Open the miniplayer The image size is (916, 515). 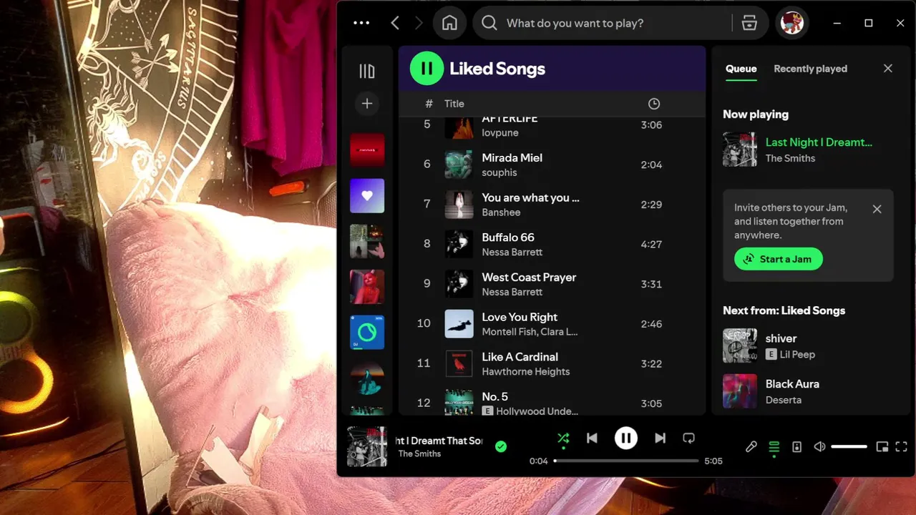pyautogui.click(x=882, y=446)
